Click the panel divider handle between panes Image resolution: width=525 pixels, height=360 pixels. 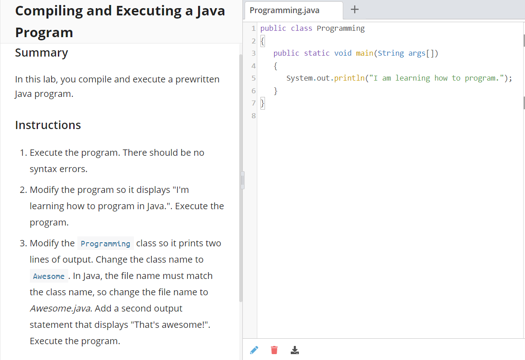(x=242, y=180)
